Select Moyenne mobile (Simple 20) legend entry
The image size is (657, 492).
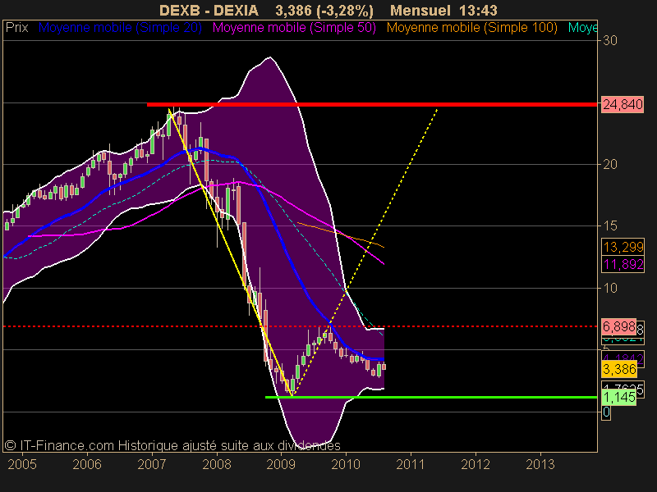(120, 28)
